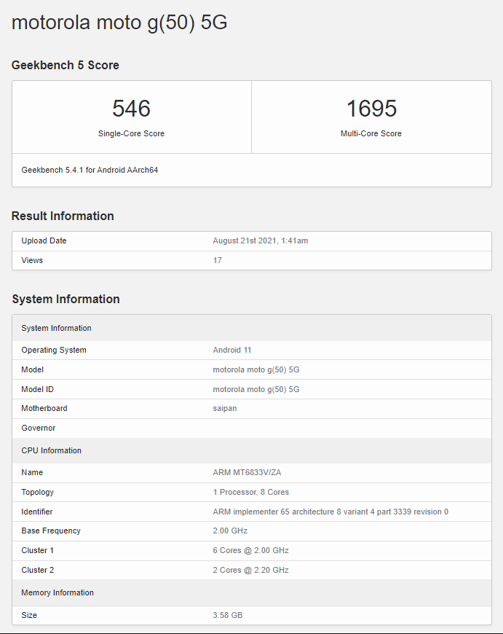Click the large 'System Information' section heading
This screenshot has width=503, height=634.
pos(66,299)
